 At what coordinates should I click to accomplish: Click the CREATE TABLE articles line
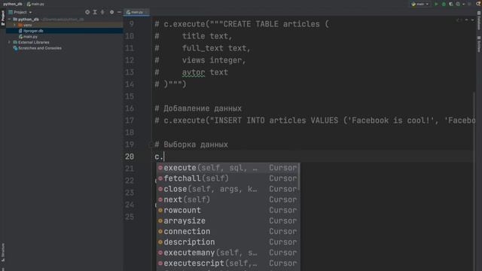click(242, 24)
